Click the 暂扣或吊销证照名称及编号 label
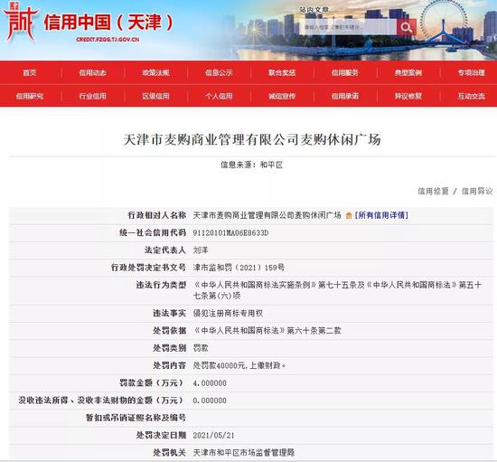Image resolution: width=497 pixels, height=462 pixels. click(136, 418)
